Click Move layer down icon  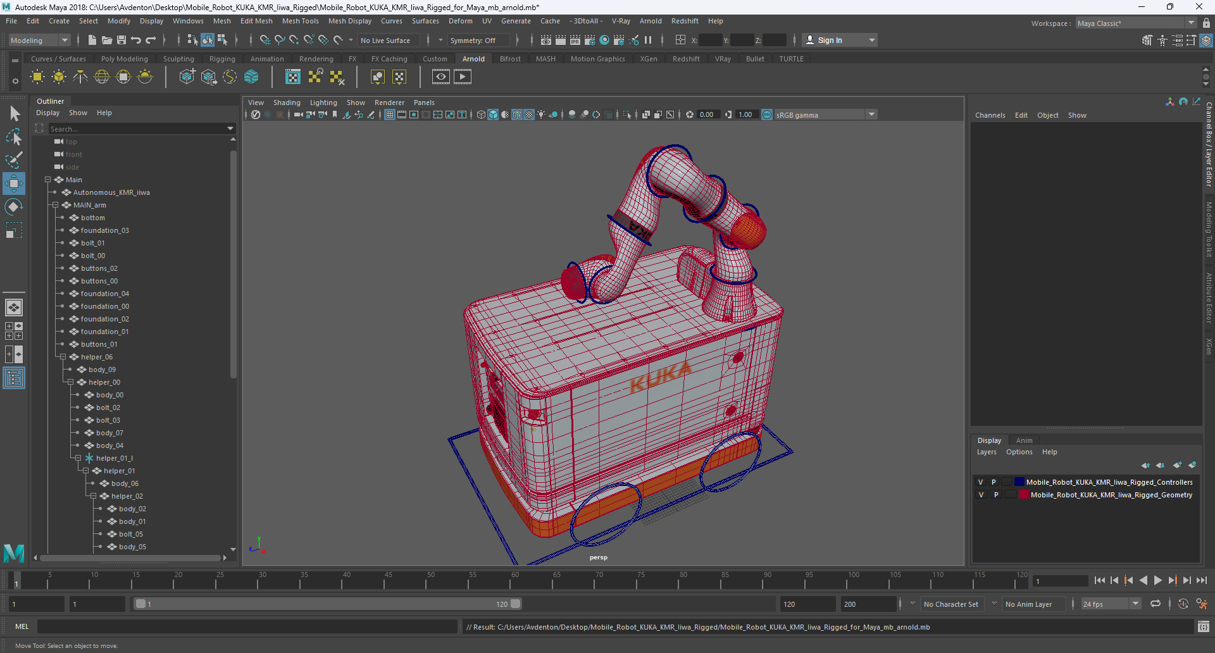[x=1160, y=465]
